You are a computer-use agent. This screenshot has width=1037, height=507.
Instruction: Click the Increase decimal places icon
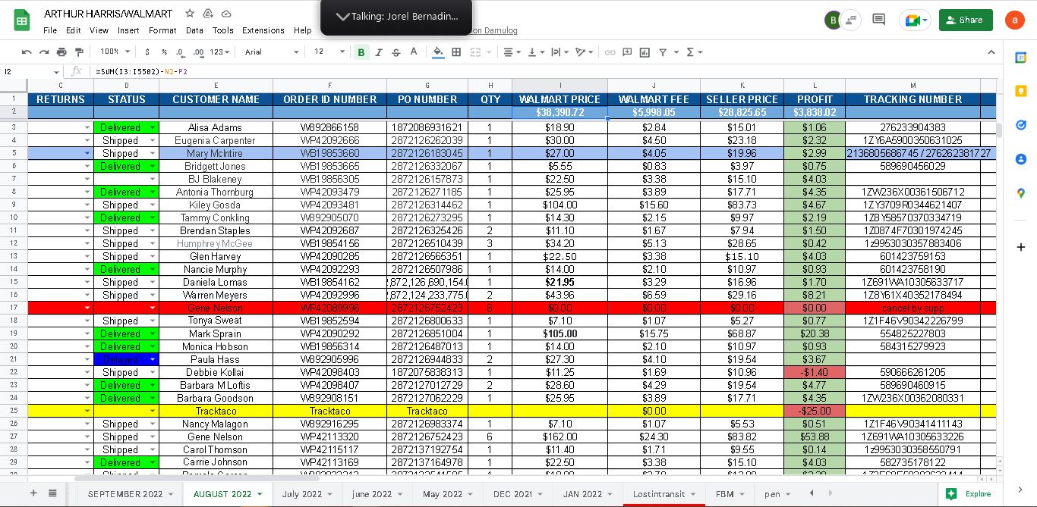198,52
